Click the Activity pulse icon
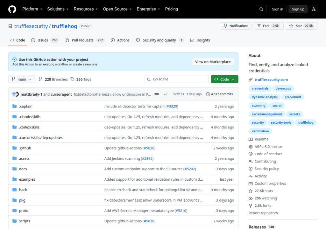The image size is (326, 229). coord(251,176)
